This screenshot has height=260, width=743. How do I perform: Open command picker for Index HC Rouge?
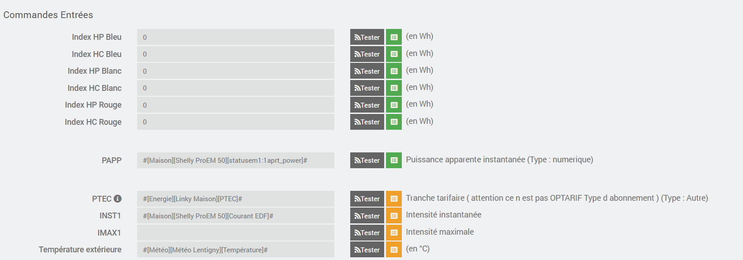[394, 122]
